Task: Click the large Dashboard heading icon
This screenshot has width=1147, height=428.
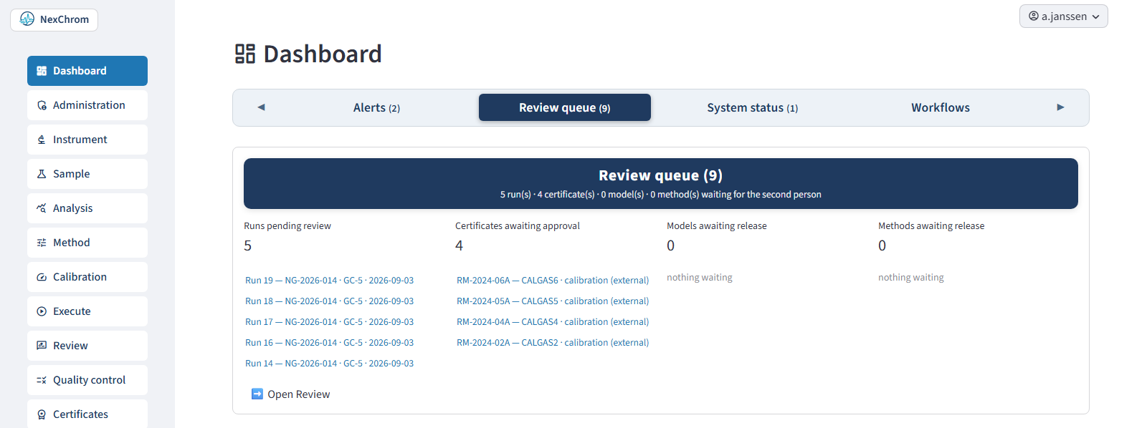Action: click(x=245, y=54)
